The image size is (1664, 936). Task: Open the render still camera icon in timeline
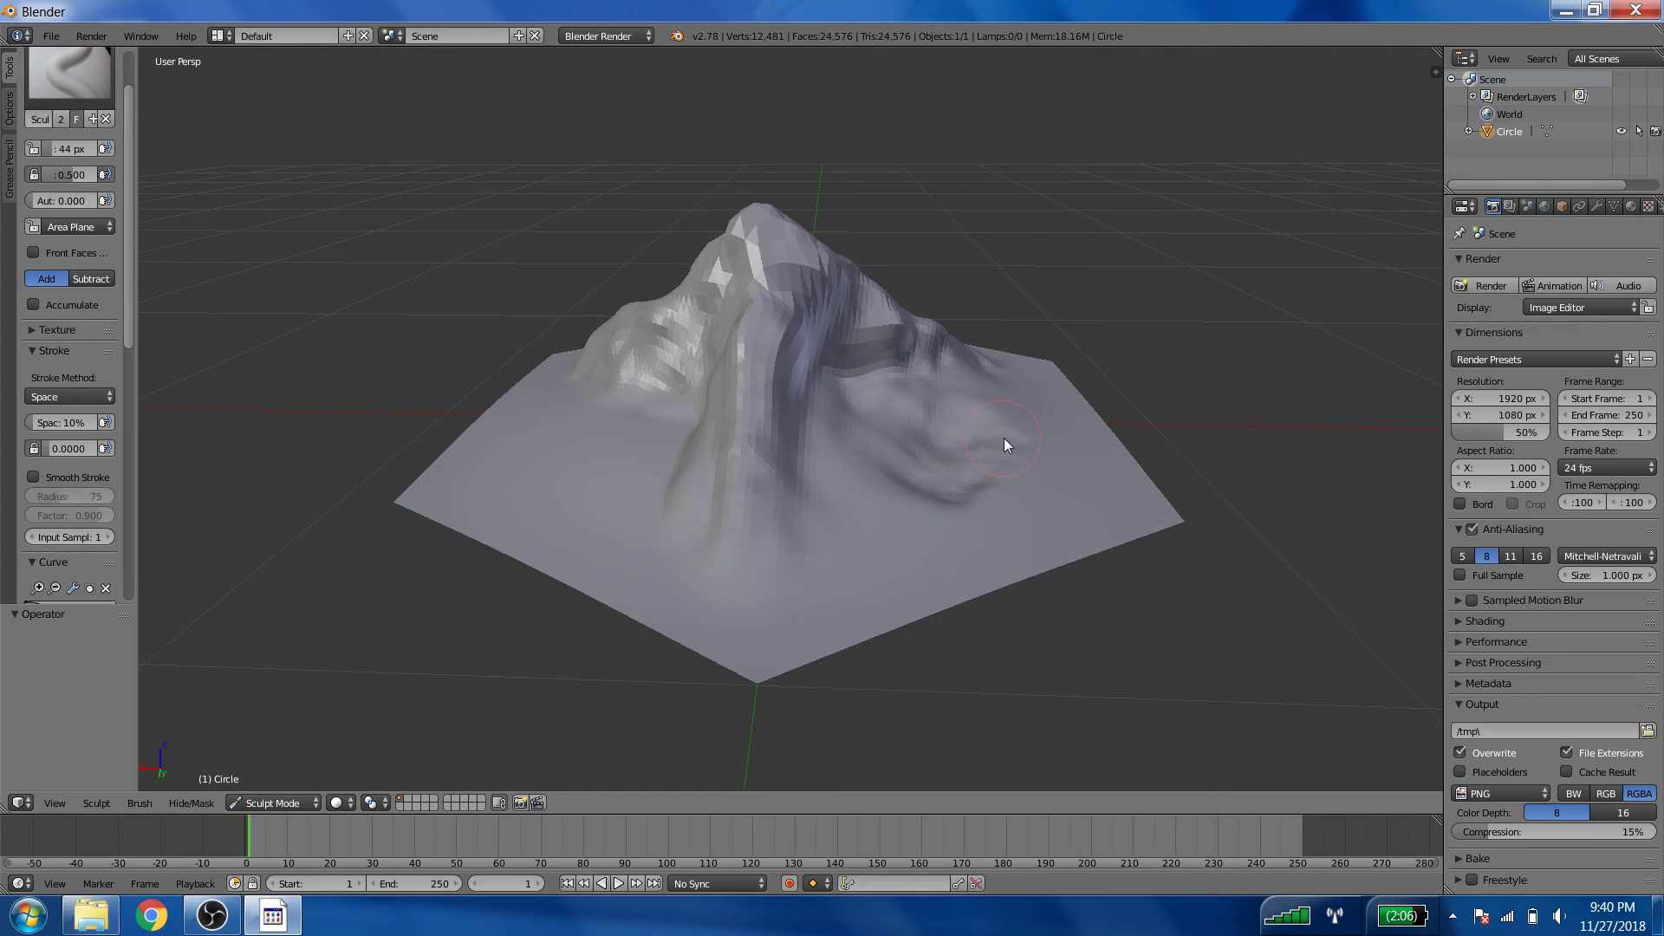(x=520, y=803)
